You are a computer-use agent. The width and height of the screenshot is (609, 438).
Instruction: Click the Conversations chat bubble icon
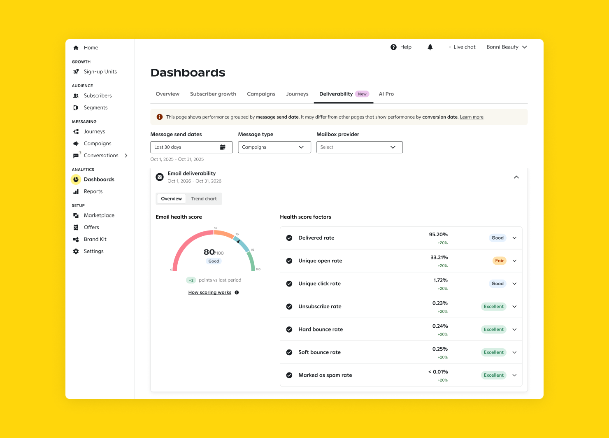pos(76,156)
